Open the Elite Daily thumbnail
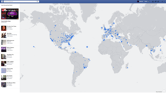 click(4, 35)
